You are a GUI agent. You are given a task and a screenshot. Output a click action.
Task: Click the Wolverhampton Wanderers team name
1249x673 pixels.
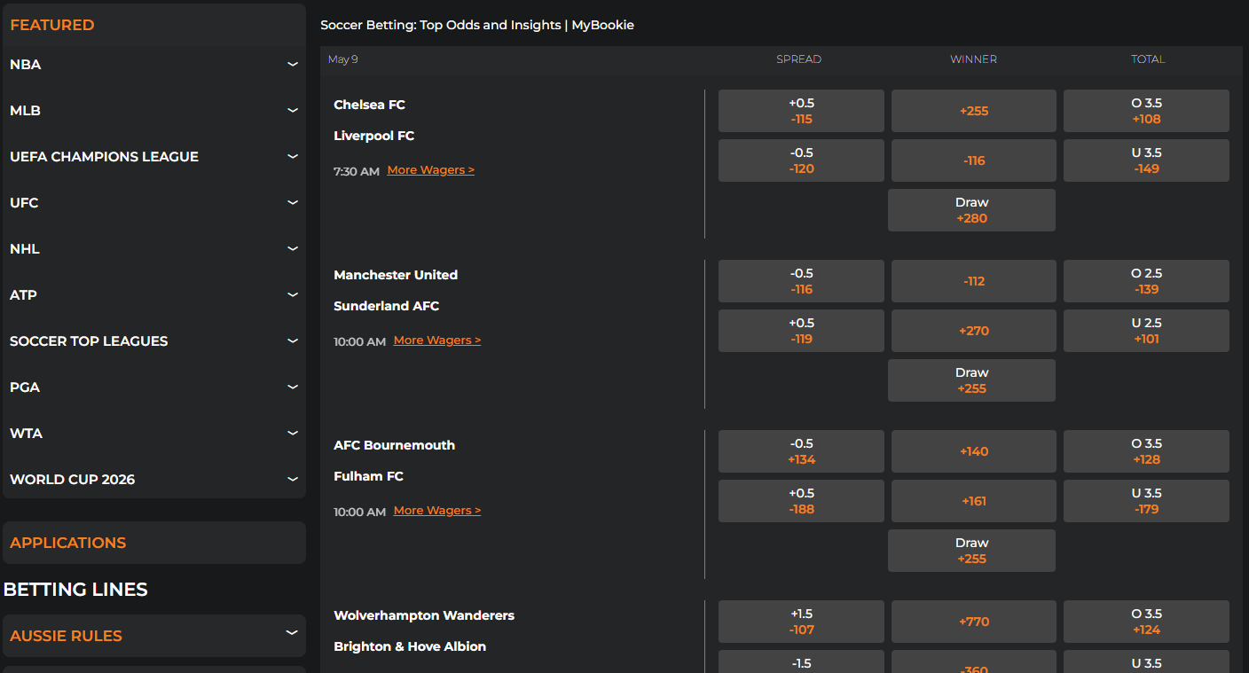click(x=424, y=615)
